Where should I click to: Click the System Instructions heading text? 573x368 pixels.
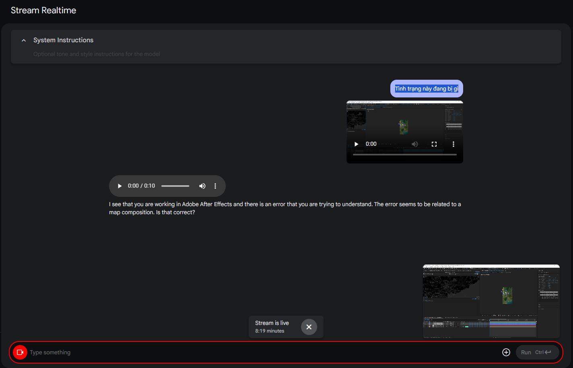tap(63, 40)
